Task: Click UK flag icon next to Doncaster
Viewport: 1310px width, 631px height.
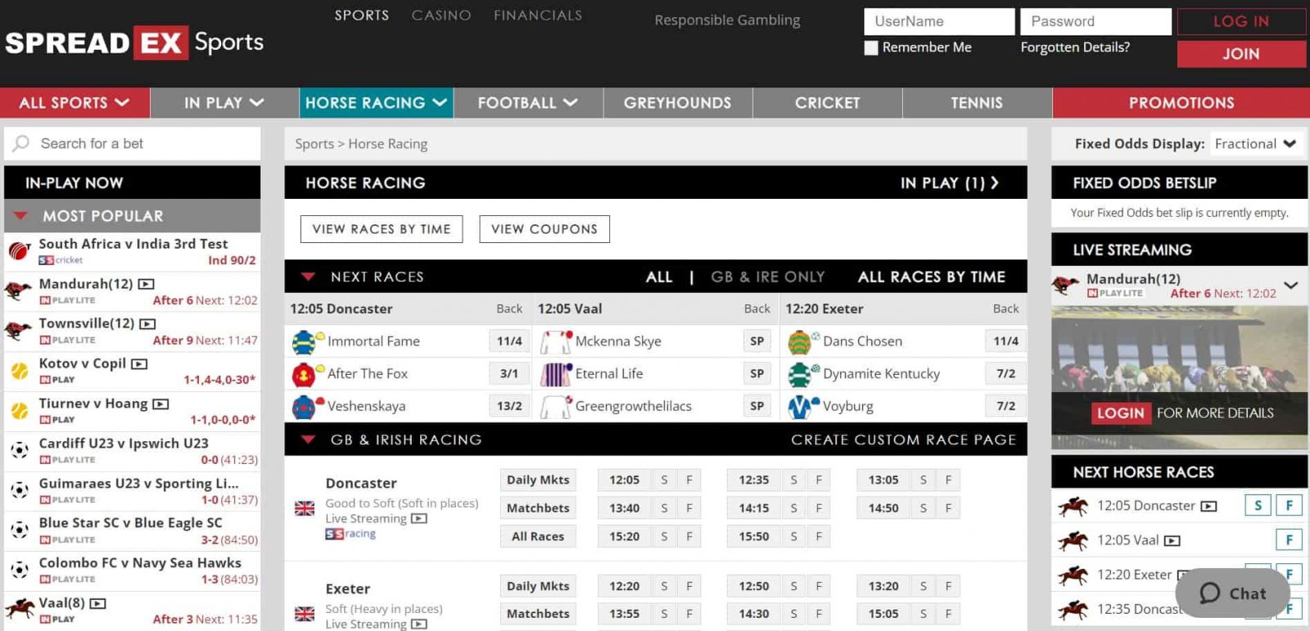Action: 305,508
